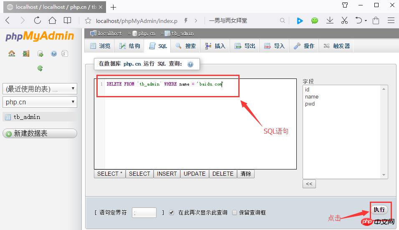Click tb_admin in the breadcrumb
The height and width of the screenshot is (230, 399).
[x=182, y=33]
